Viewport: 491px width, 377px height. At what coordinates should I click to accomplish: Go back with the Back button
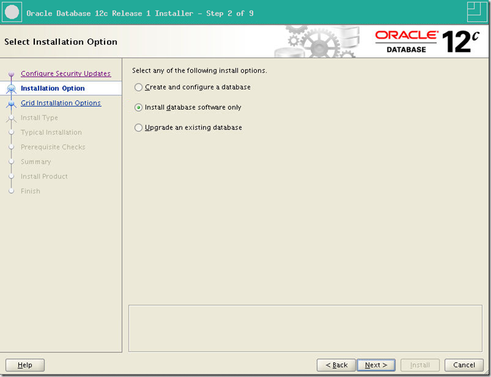coord(336,365)
